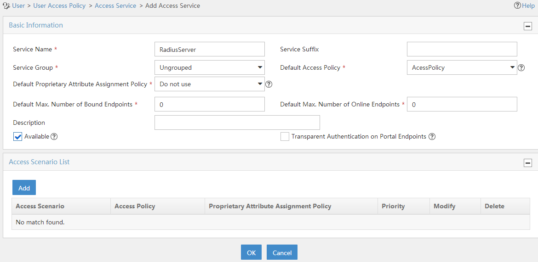538x262 pixels.
Task: Go to Access Service breadcrumb link
Action: pyautogui.click(x=115, y=6)
